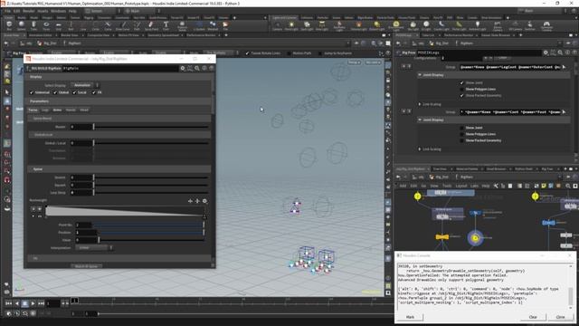Screen dimensions: 579x326
Task: Click the Global / Local slider
Action: click(151, 143)
